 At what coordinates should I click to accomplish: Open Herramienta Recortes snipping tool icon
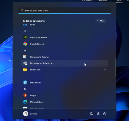coord(25,57)
